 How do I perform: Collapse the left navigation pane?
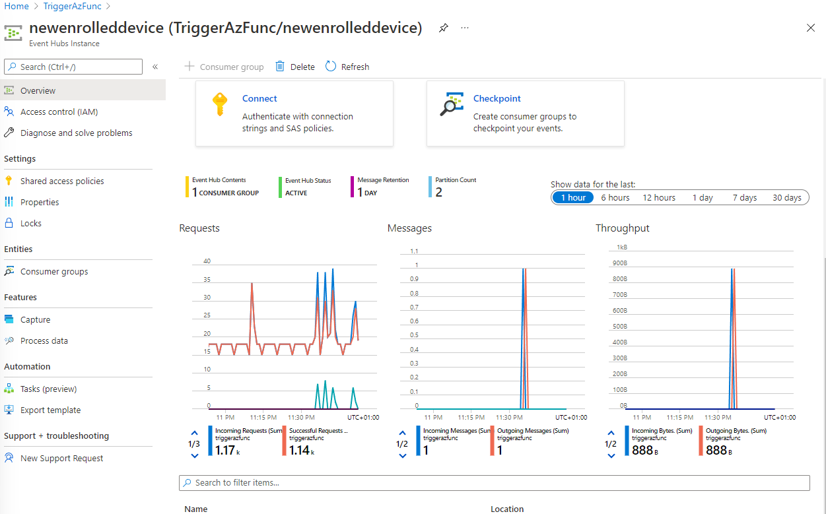(155, 66)
